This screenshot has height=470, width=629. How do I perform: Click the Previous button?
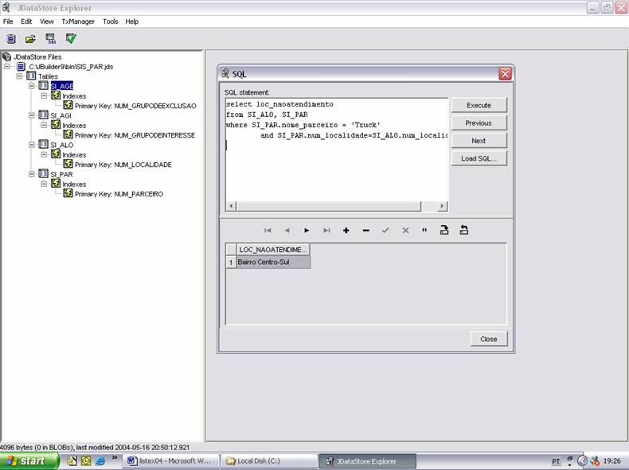point(479,123)
